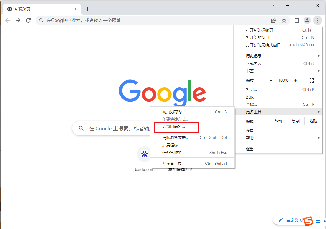Click the share page icon in address bar
This screenshot has height=229, width=326.
point(274,20)
